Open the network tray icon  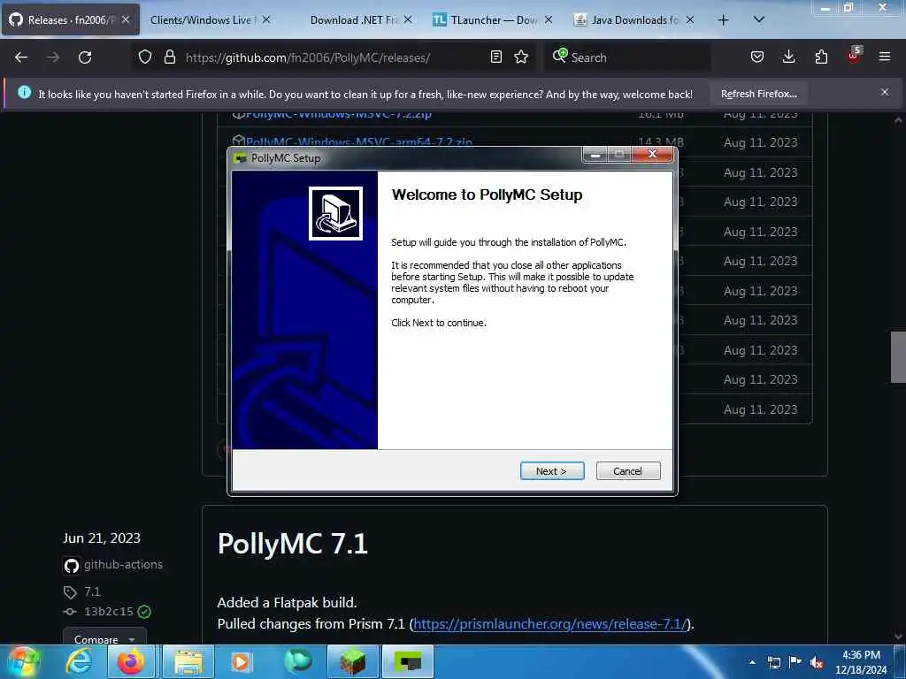pyautogui.click(x=773, y=662)
